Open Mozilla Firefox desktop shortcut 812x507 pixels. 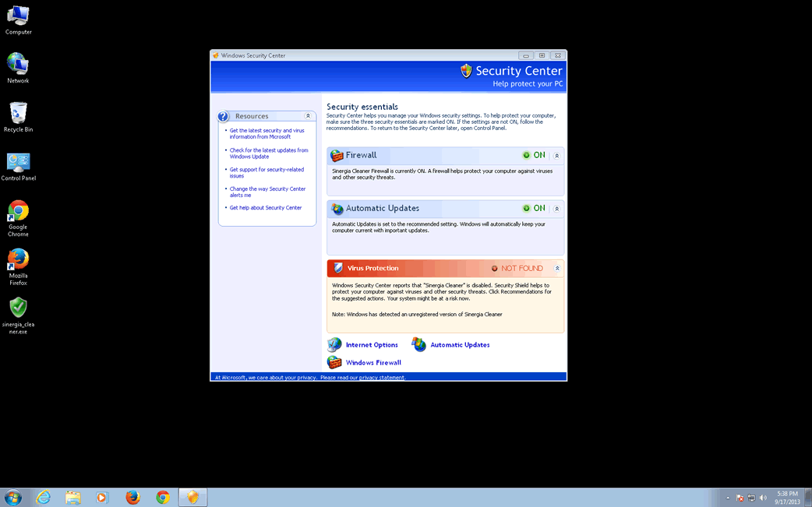click(18, 259)
